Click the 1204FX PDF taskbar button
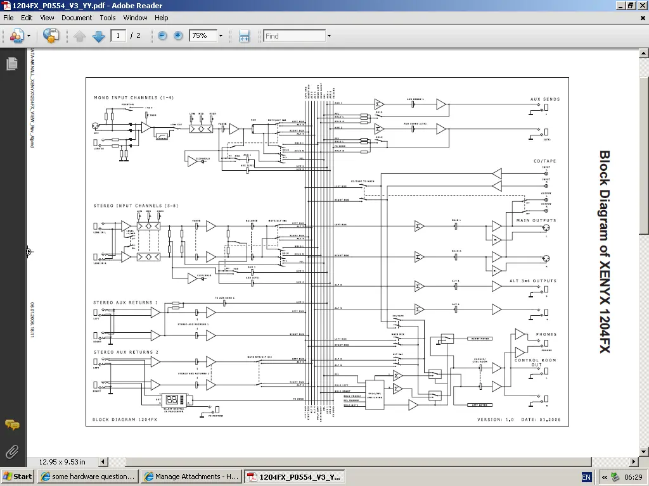Viewport: 649px width, 486px height. pyautogui.click(x=294, y=477)
